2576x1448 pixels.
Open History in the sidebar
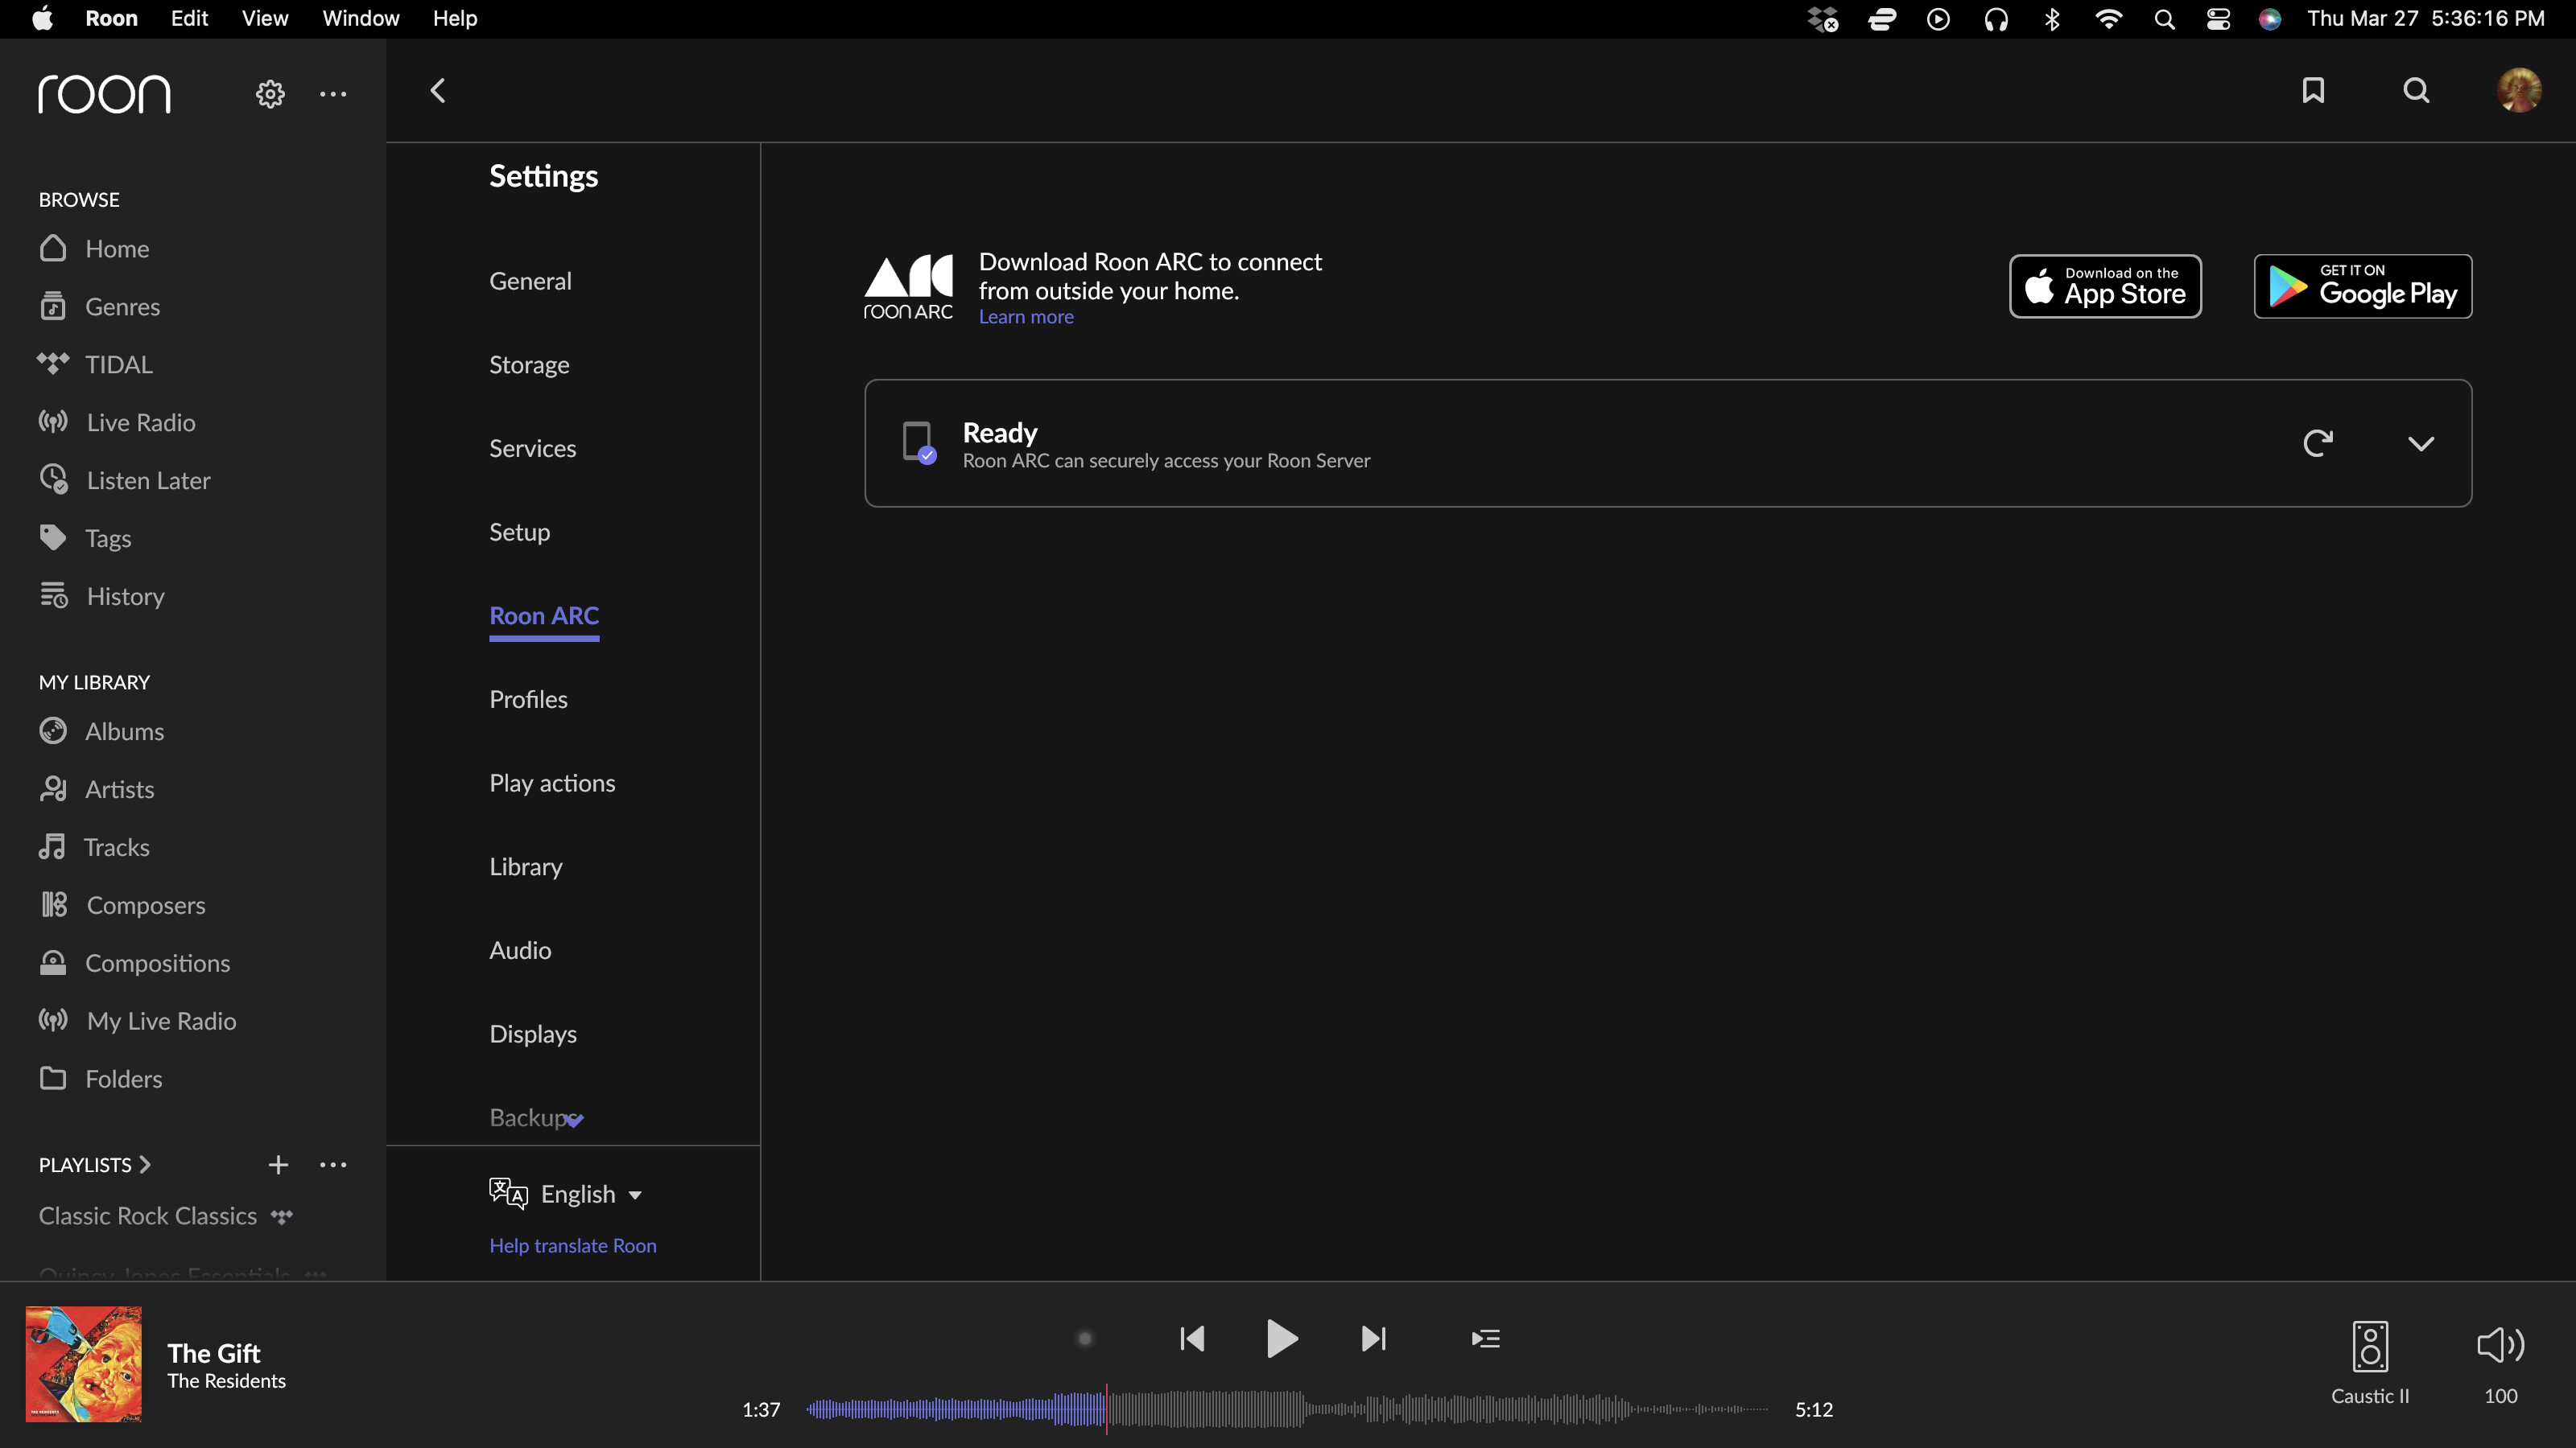[x=101, y=597]
